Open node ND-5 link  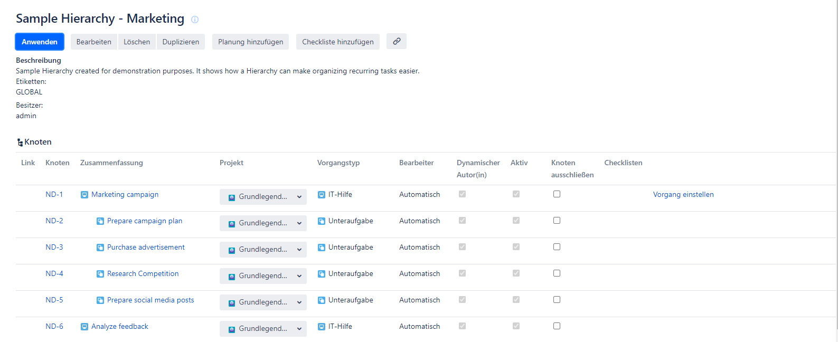pyautogui.click(x=54, y=300)
